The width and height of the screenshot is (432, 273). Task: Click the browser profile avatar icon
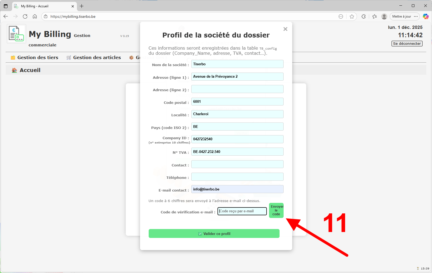point(384,16)
